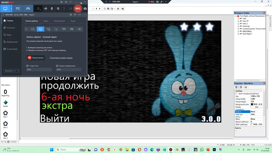
Task: Open Bandicam help question mark
Action: [70, 2]
